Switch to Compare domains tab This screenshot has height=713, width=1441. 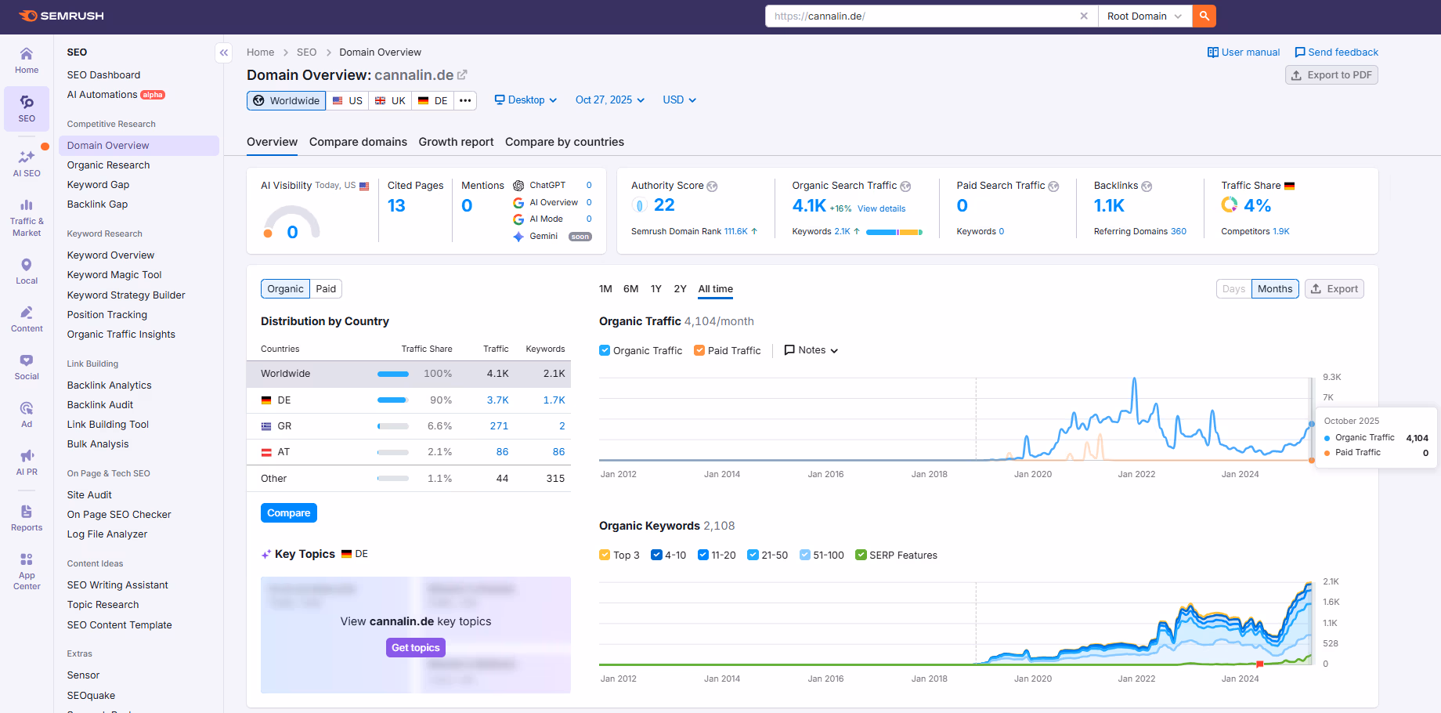pyautogui.click(x=358, y=142)
